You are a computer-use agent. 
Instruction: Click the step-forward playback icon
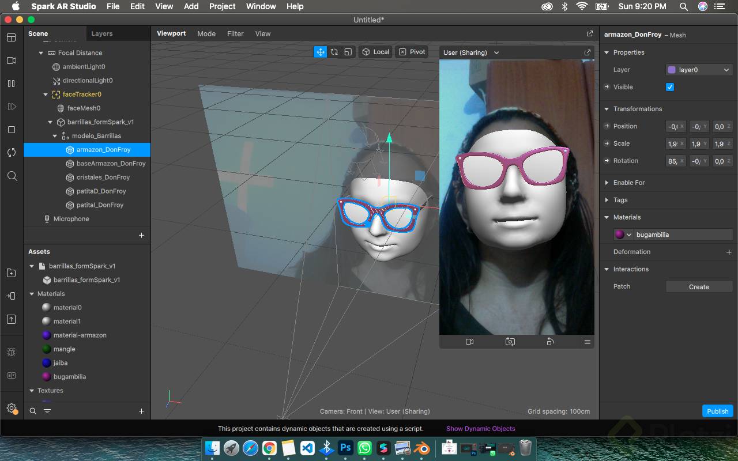tap(12, 107)
